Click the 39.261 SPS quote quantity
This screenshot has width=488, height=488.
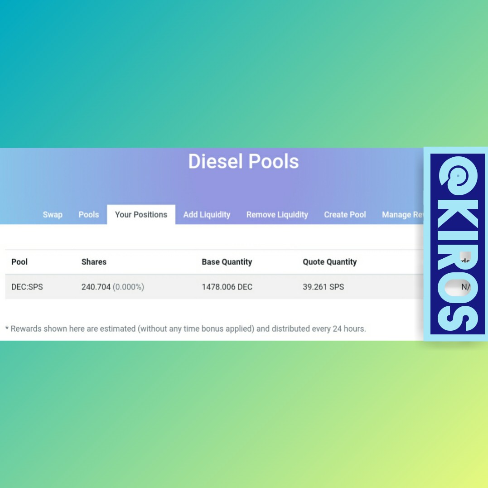coord(324,287)
